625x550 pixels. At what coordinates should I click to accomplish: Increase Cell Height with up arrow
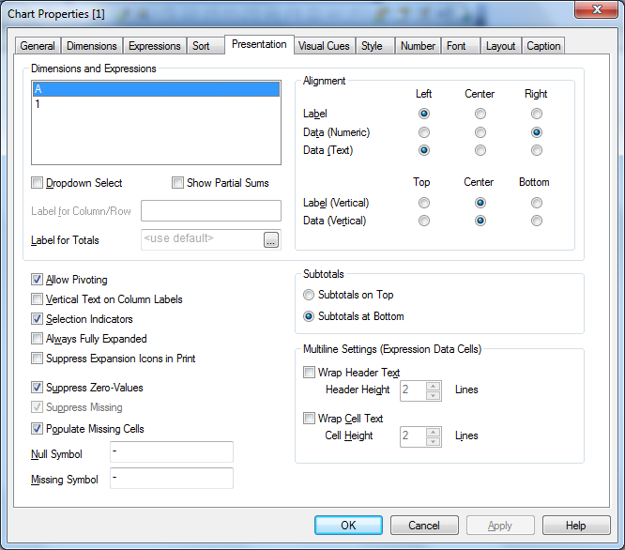[433, 433]
